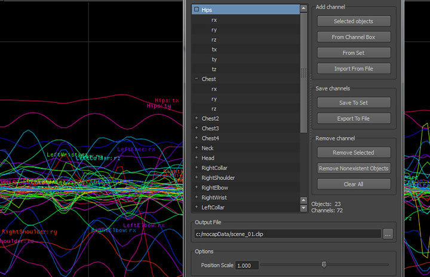Click the Hips:tx curve label

[x=167, y=101]
